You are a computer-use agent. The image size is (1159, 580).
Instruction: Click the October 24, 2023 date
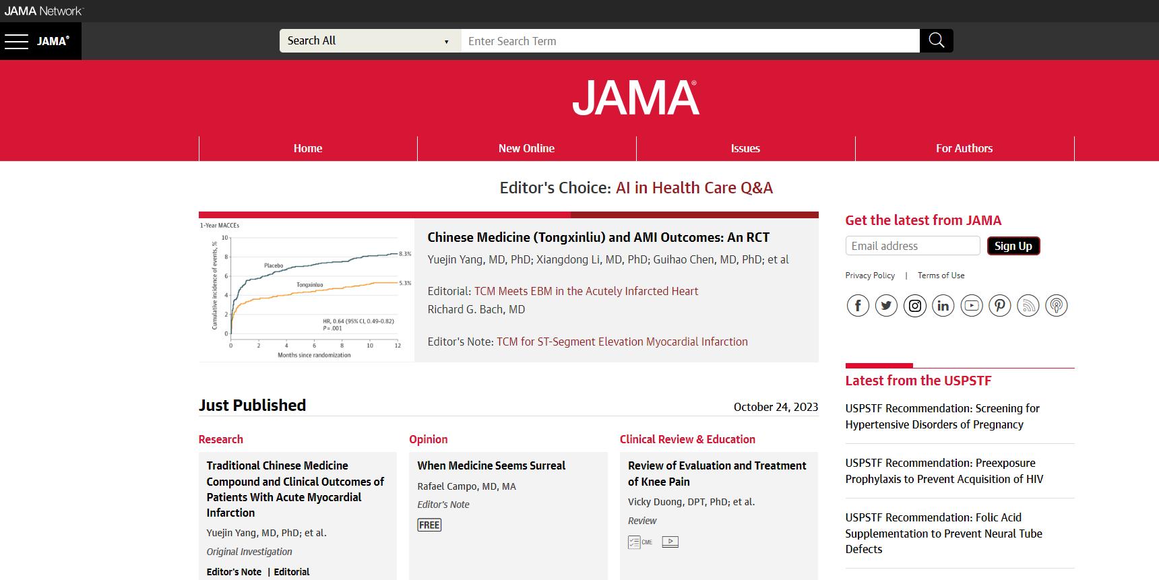point(776,407)
